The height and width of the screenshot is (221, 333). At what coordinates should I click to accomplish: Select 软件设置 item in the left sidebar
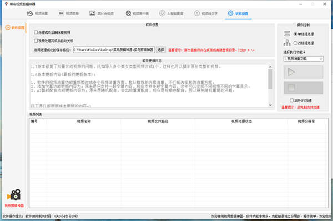(14, 28)
